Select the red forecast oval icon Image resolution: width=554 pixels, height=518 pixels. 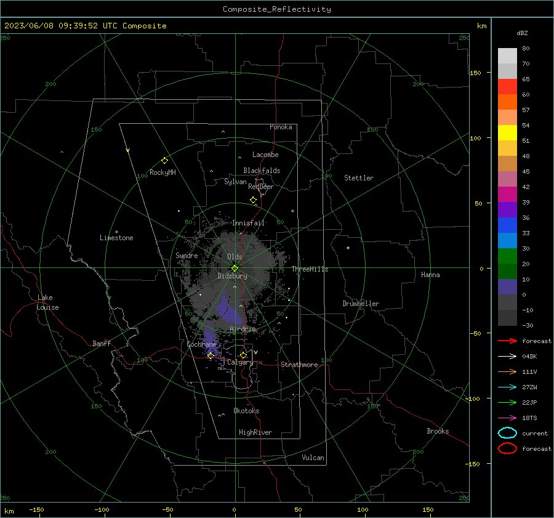click(507, 448)
